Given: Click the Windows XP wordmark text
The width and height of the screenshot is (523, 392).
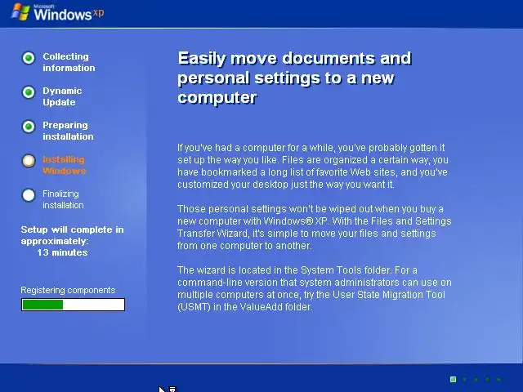Looking at the screenshot, I should tap(69, 13).
